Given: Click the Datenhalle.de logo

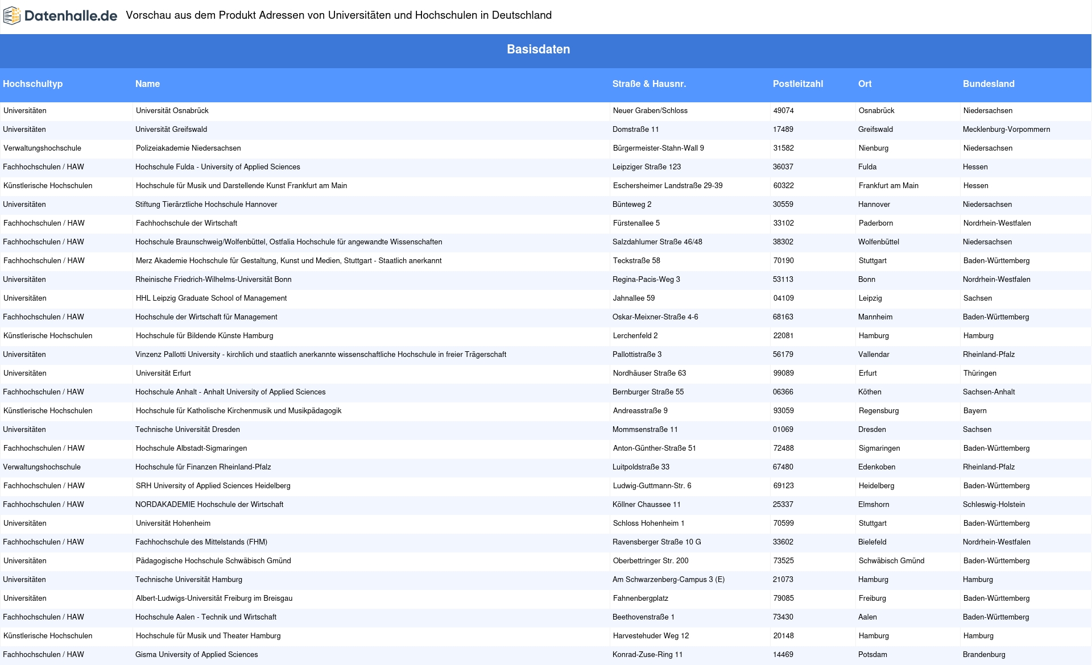Looking at the screenshot, I should tap(60, 16).
